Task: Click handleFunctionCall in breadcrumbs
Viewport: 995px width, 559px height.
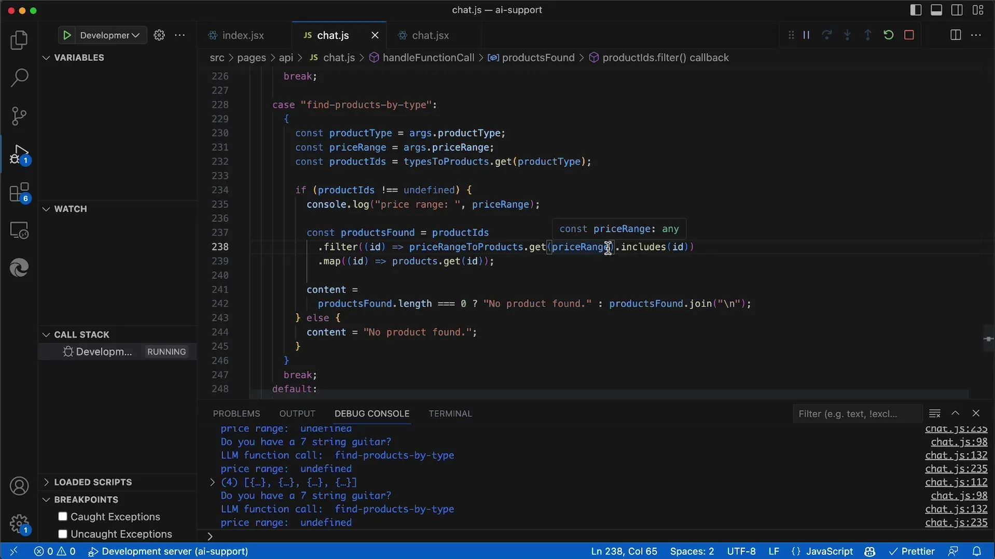Action: coord(428,58)
